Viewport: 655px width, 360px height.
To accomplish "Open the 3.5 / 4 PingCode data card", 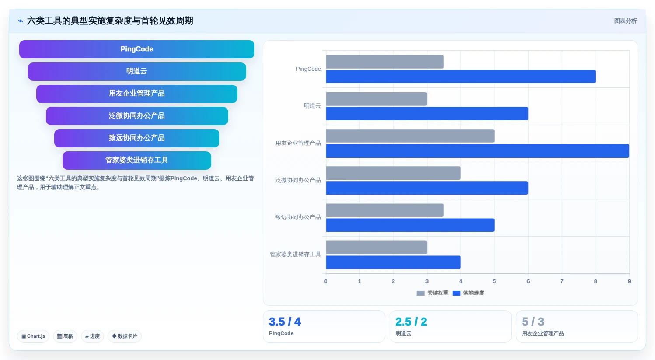I will [x=324, y=326].
